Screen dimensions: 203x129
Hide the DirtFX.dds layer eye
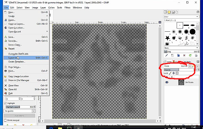(x=167, y=82)
